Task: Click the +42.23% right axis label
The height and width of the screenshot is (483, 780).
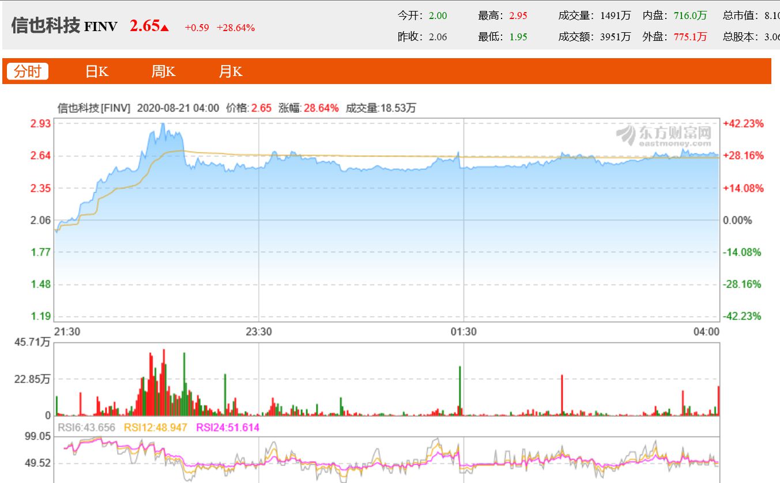Action: click(743, 124)
